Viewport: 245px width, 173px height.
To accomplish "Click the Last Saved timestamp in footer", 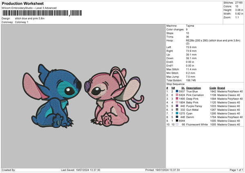I will point(80,170).
